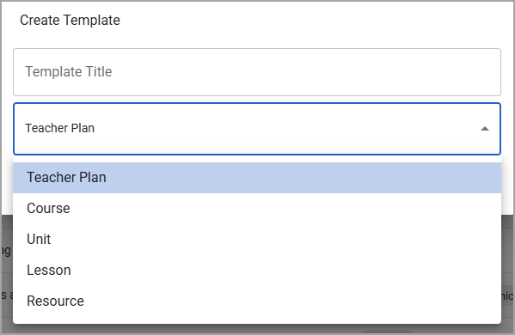515x335 pixels.
Task: Close the open type selector via its caret
Action: coord(484,129)
